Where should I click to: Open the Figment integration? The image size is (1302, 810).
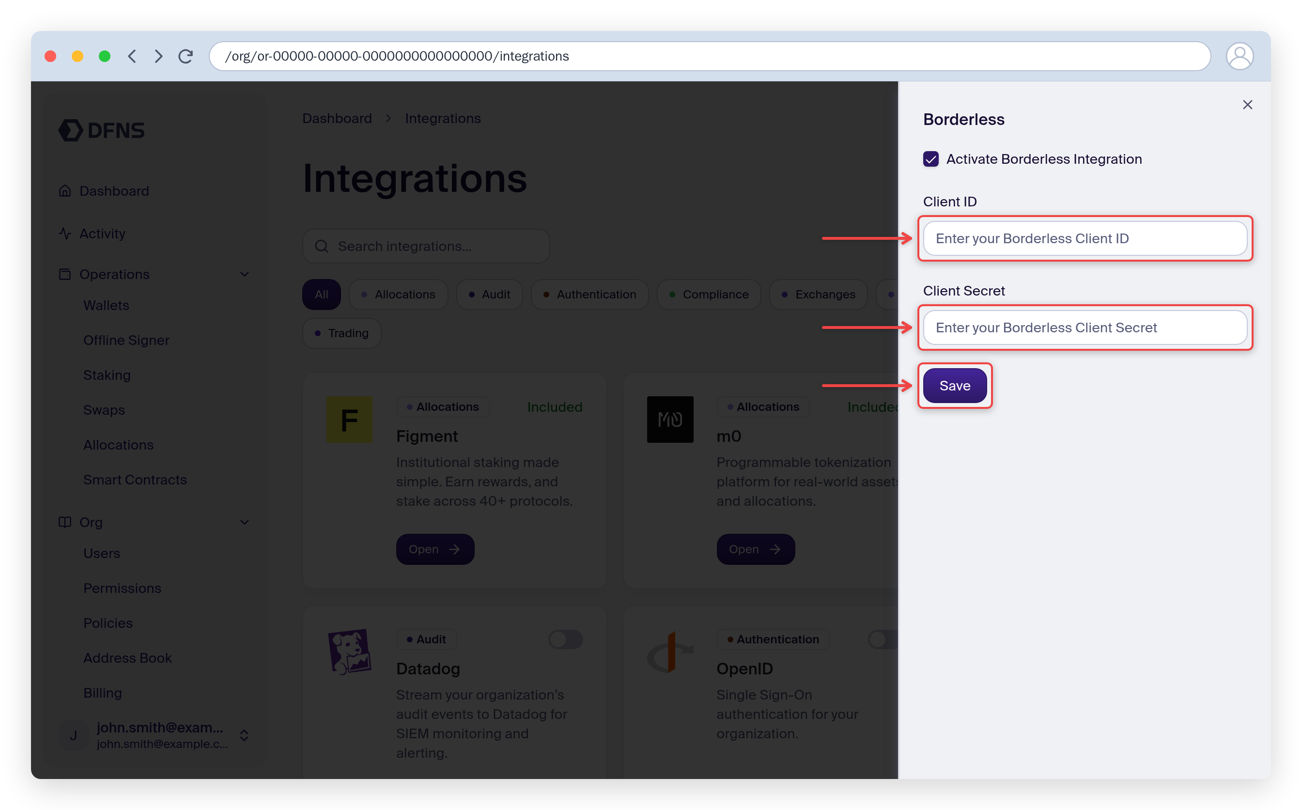point(435,549)
